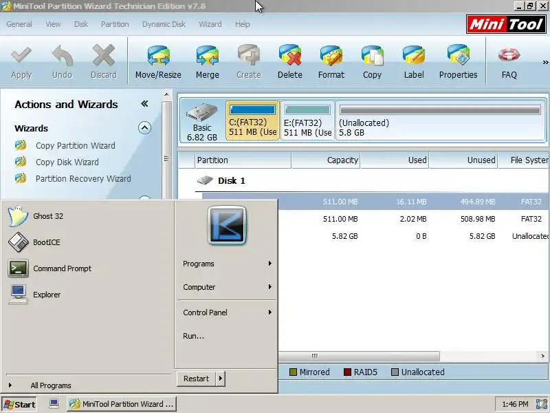The width and height of the screenshot is (550, 413).
Task: Open the General menu
Action: [x=19, y=24]
